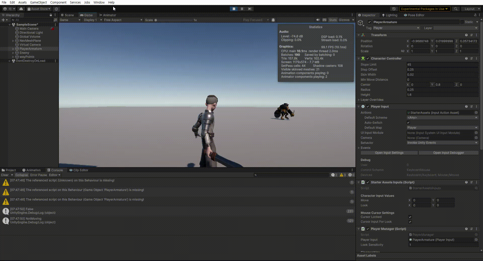483x261 pixels.
Task: Disable the Character Controller component checkbox
Action: (368, 58)
